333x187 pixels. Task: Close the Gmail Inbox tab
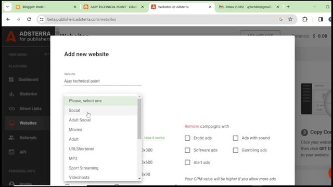(x=277, y=7)
